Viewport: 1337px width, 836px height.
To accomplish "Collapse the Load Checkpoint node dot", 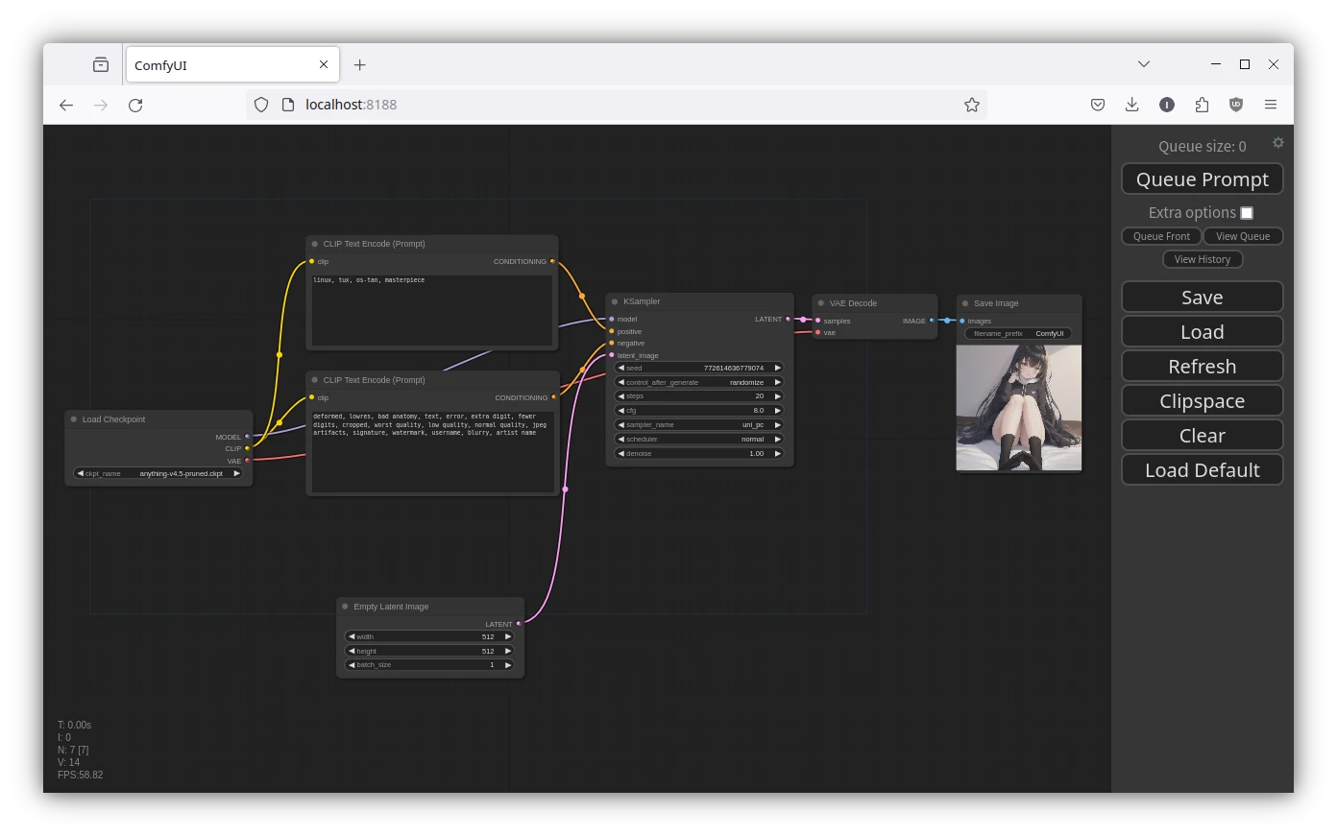I will point(74,419).
